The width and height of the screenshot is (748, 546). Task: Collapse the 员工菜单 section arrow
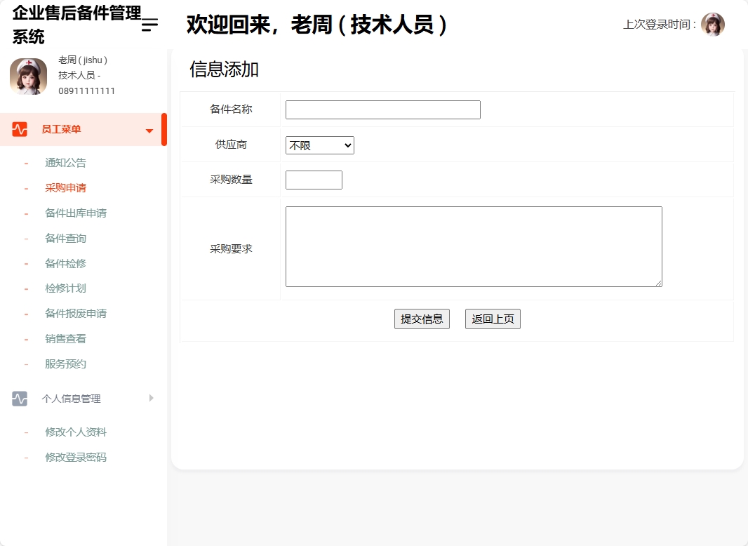pyautogui.click(x=148, y=130)
